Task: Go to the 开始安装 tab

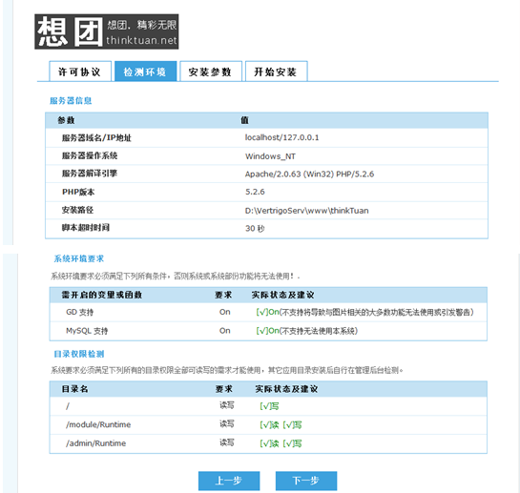Action: (276, 72)
